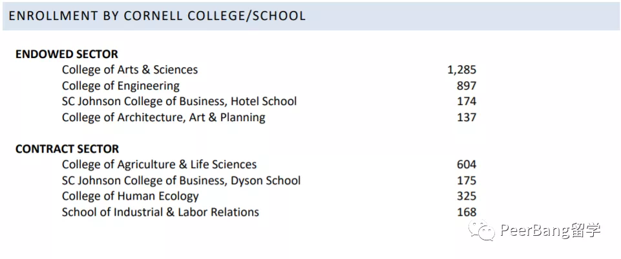This screenshot has width=621, height=259.
Task: Click the 604 enrollment number
Action: click(x=466, y=164)
